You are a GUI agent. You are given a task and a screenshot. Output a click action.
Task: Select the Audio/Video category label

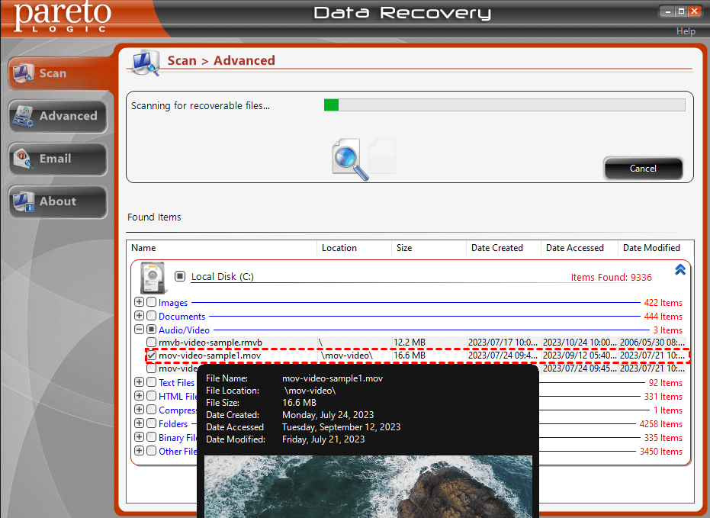[184, 330]
